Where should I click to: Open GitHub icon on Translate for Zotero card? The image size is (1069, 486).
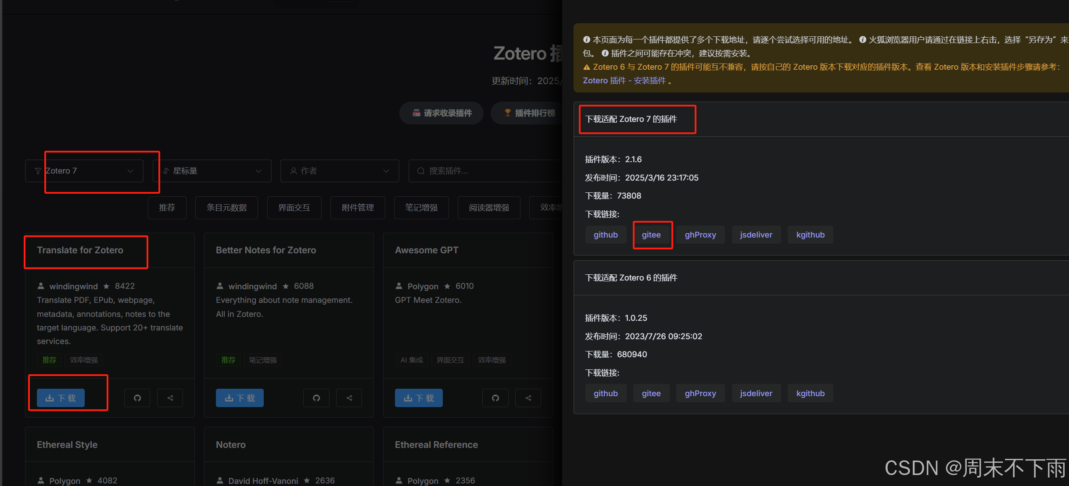tap(137, 398)
